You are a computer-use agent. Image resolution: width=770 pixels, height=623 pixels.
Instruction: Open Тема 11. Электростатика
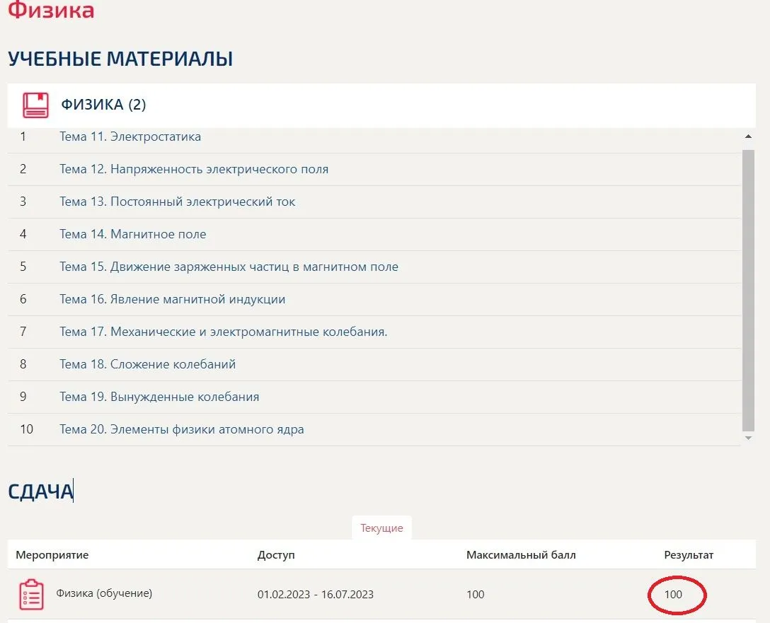coord(130,136)
